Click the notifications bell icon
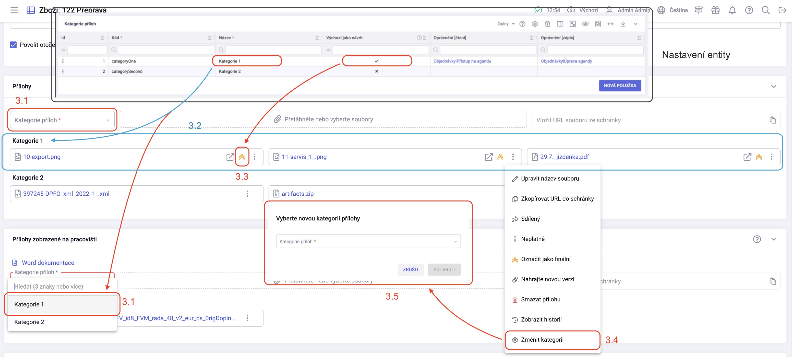This screenshot has height=357, width=792. [732, 10]
